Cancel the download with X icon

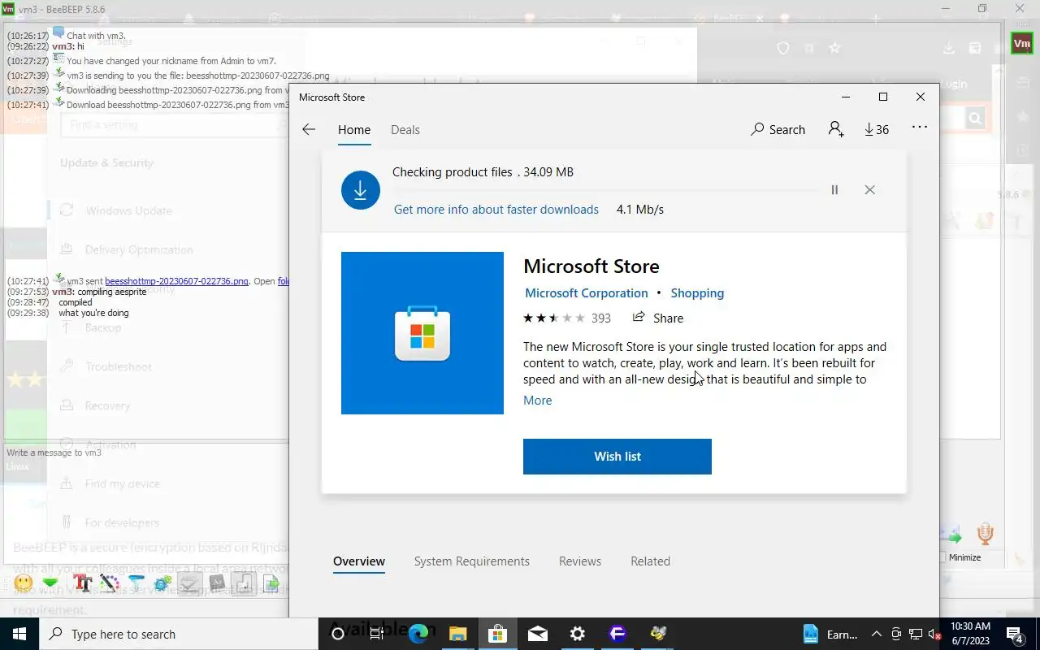[x=869, y=189]
